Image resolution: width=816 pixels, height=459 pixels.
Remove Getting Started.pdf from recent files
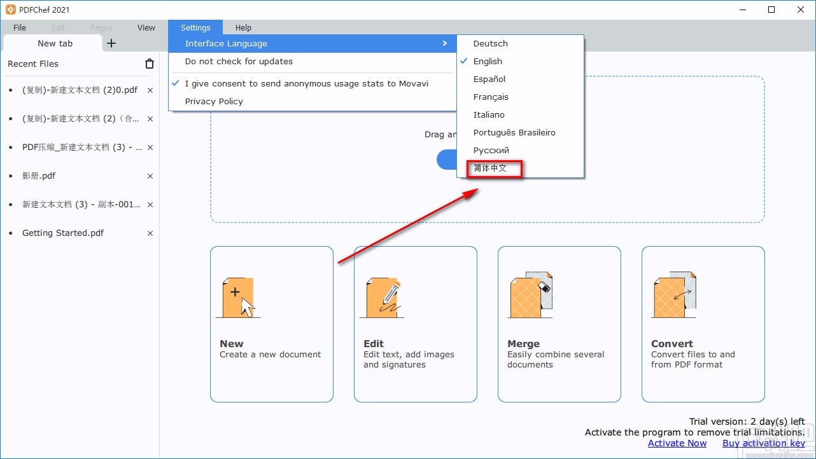pos(150,233)
